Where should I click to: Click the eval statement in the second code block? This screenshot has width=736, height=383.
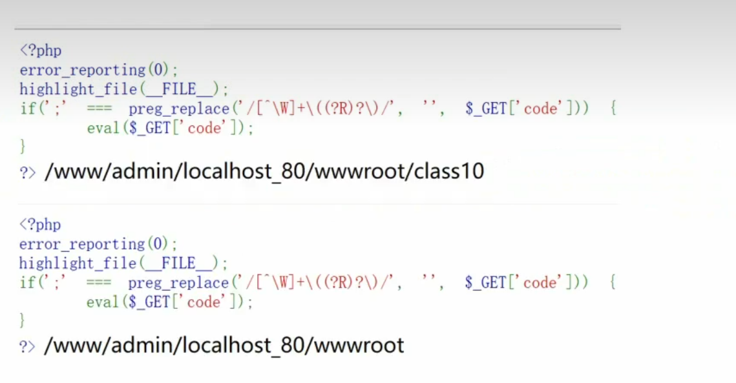click(x=170, y=302)
